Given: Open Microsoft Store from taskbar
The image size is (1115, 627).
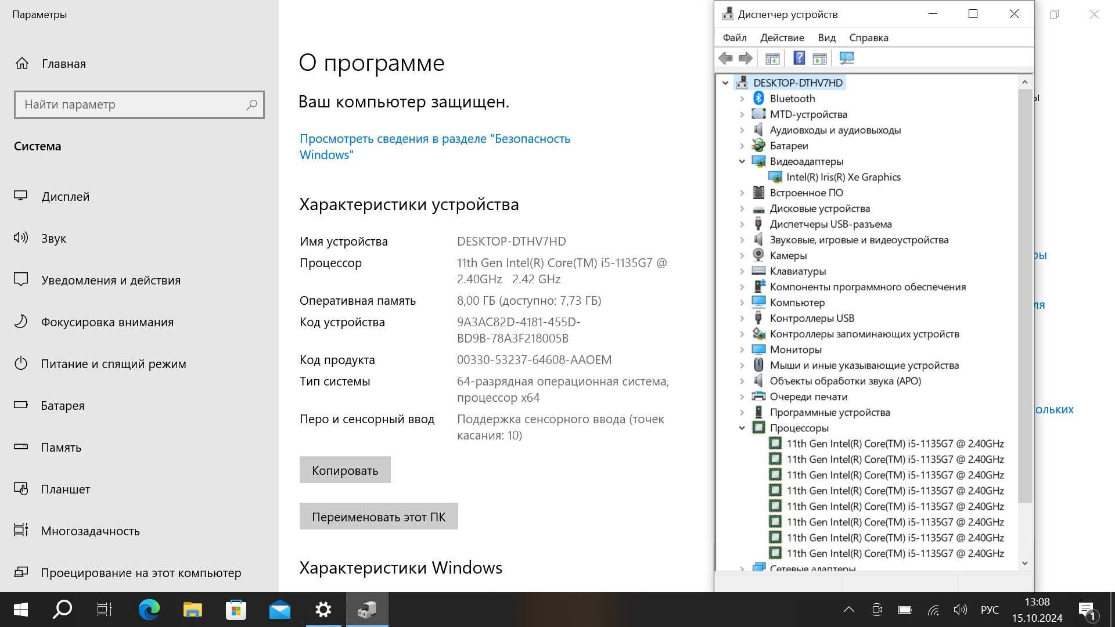Looking at the screenshot, I should click(236, 610).
